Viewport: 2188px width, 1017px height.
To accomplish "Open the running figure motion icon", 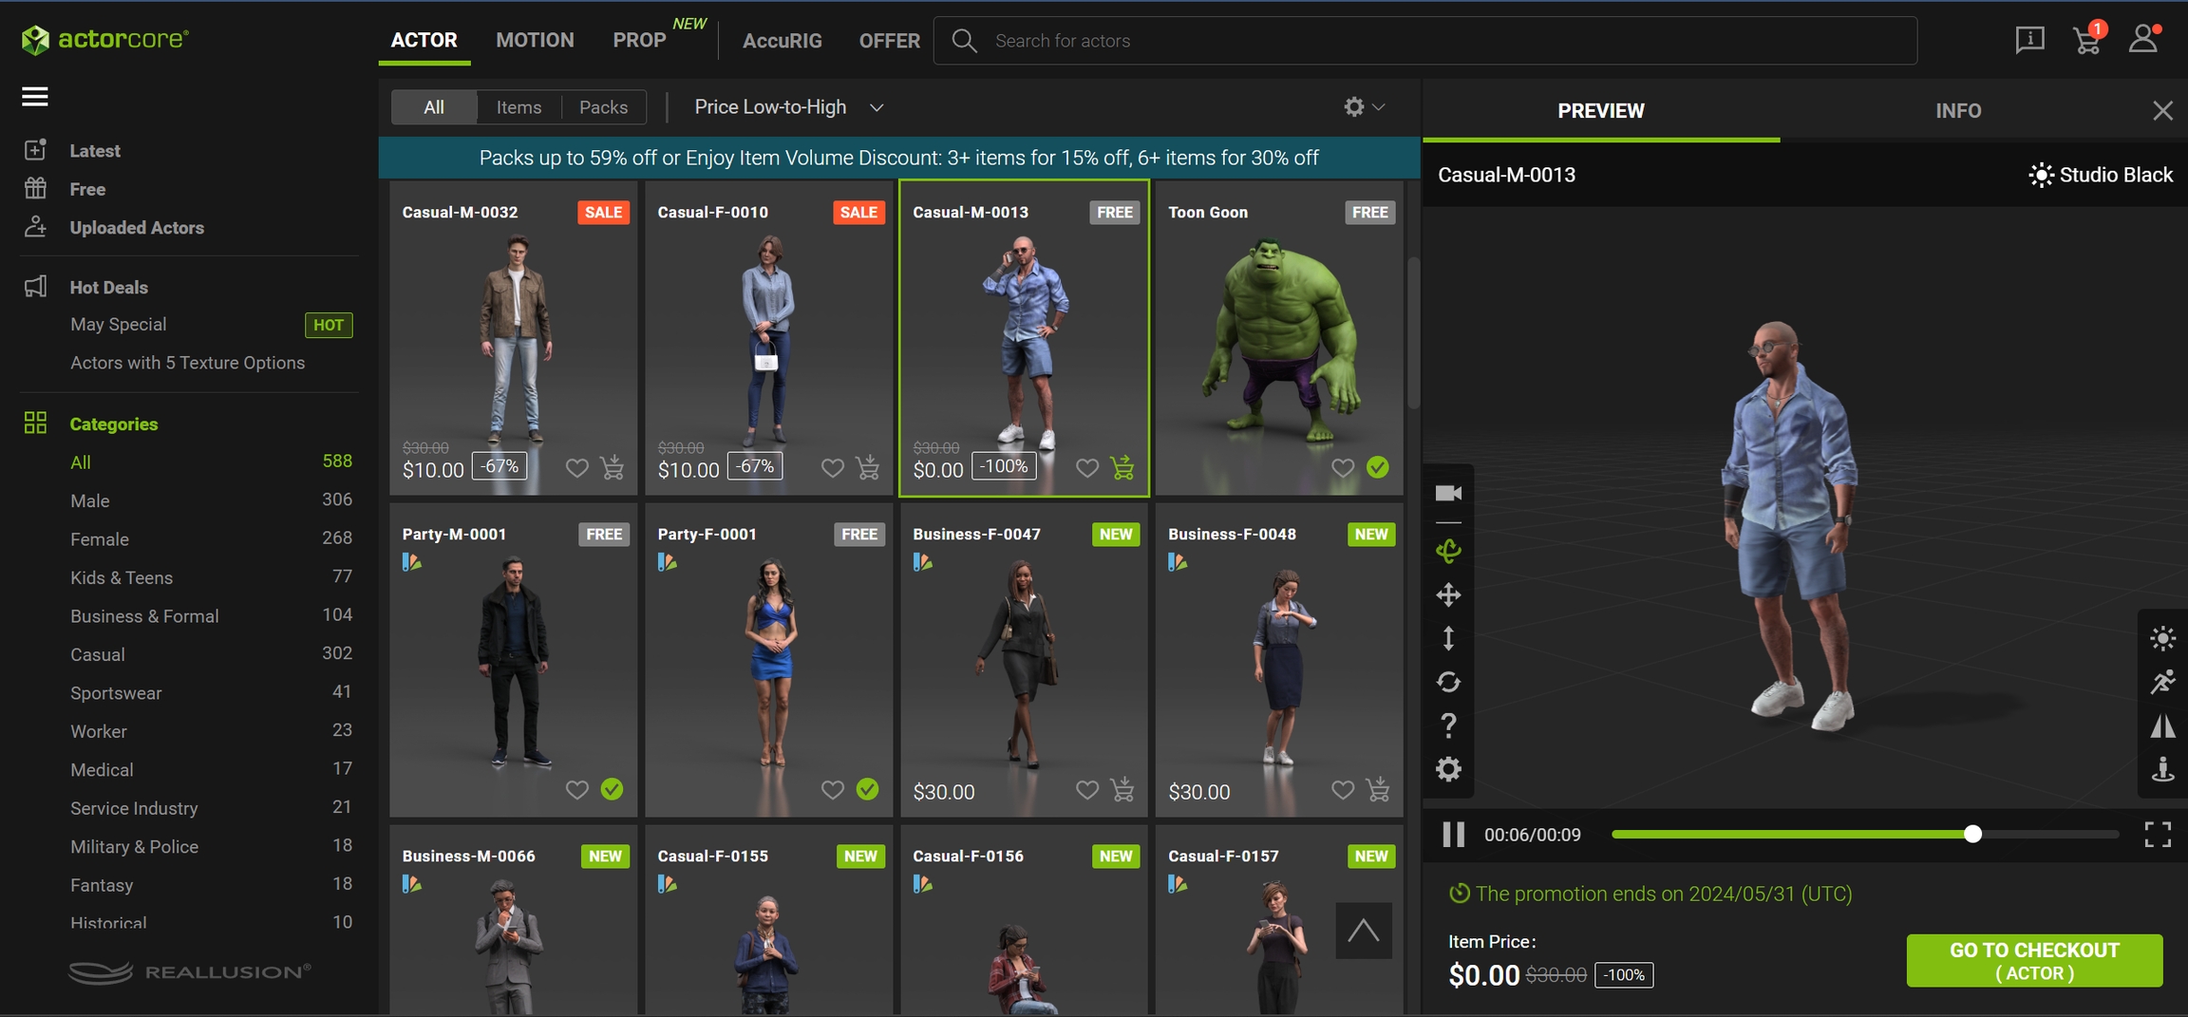I will pyautogui.click(x=2162, y=682).
